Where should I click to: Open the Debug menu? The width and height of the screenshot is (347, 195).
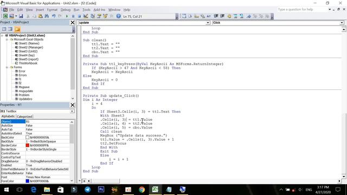[x=66, y=10]
